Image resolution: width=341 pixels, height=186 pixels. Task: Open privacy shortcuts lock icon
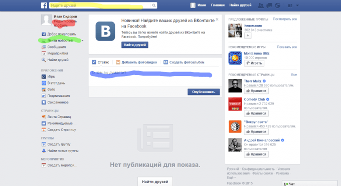[x=290, y=5]
